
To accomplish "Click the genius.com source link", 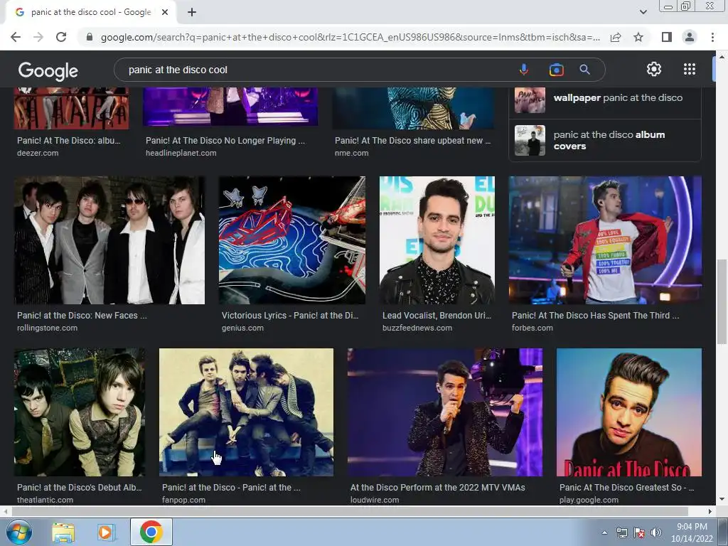I will [242, 328].
